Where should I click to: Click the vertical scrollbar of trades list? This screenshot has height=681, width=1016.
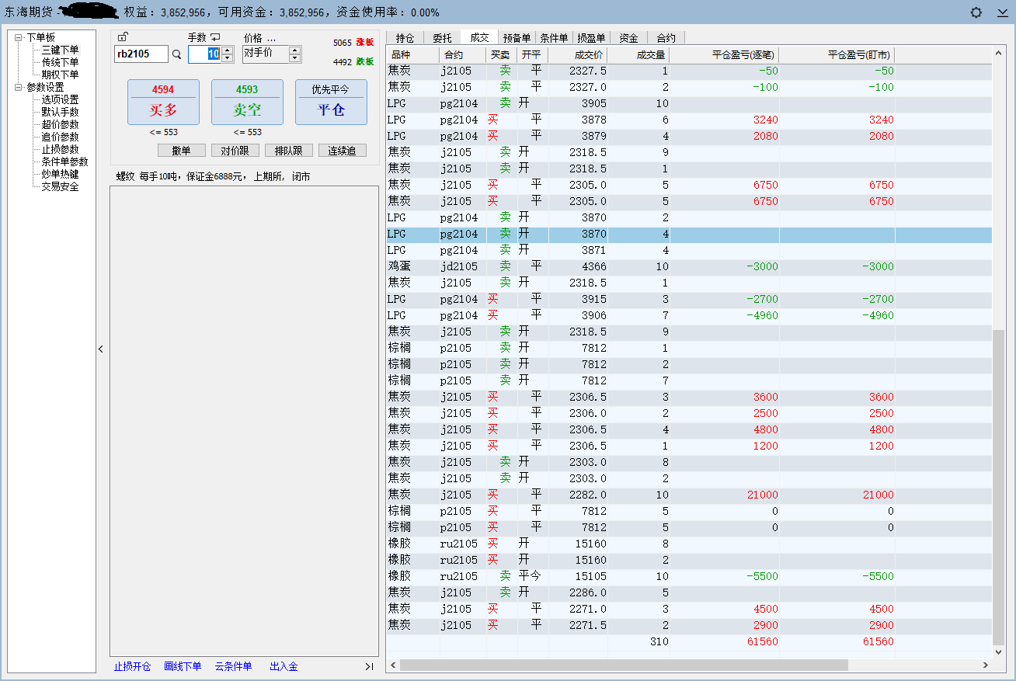click(998, 487)
